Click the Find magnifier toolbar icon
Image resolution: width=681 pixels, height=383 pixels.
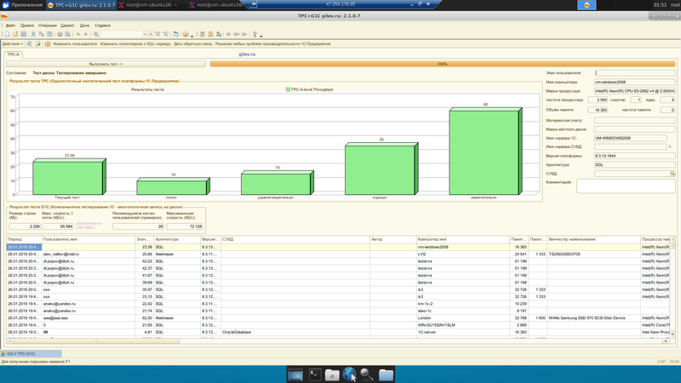(96, 34)
